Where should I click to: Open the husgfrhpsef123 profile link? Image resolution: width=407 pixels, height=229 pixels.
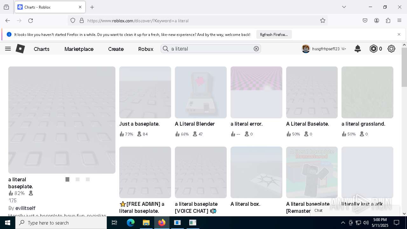[x=326, y=49]
